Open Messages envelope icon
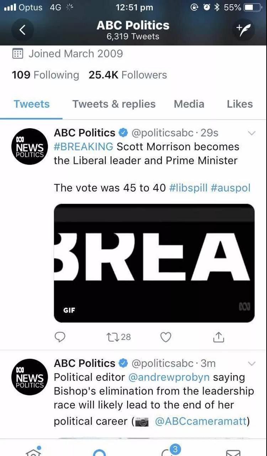This screenshot has height=456, width=267. (x=233, y=452)
